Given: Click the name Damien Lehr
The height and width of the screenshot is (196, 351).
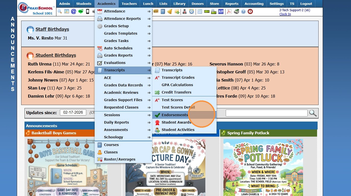Looking at the screenshot, I should [41, 96].
